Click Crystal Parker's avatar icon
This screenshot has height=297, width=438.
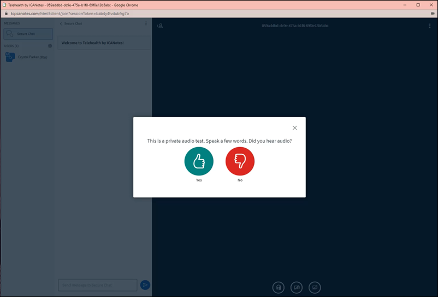tap(10, 57)
